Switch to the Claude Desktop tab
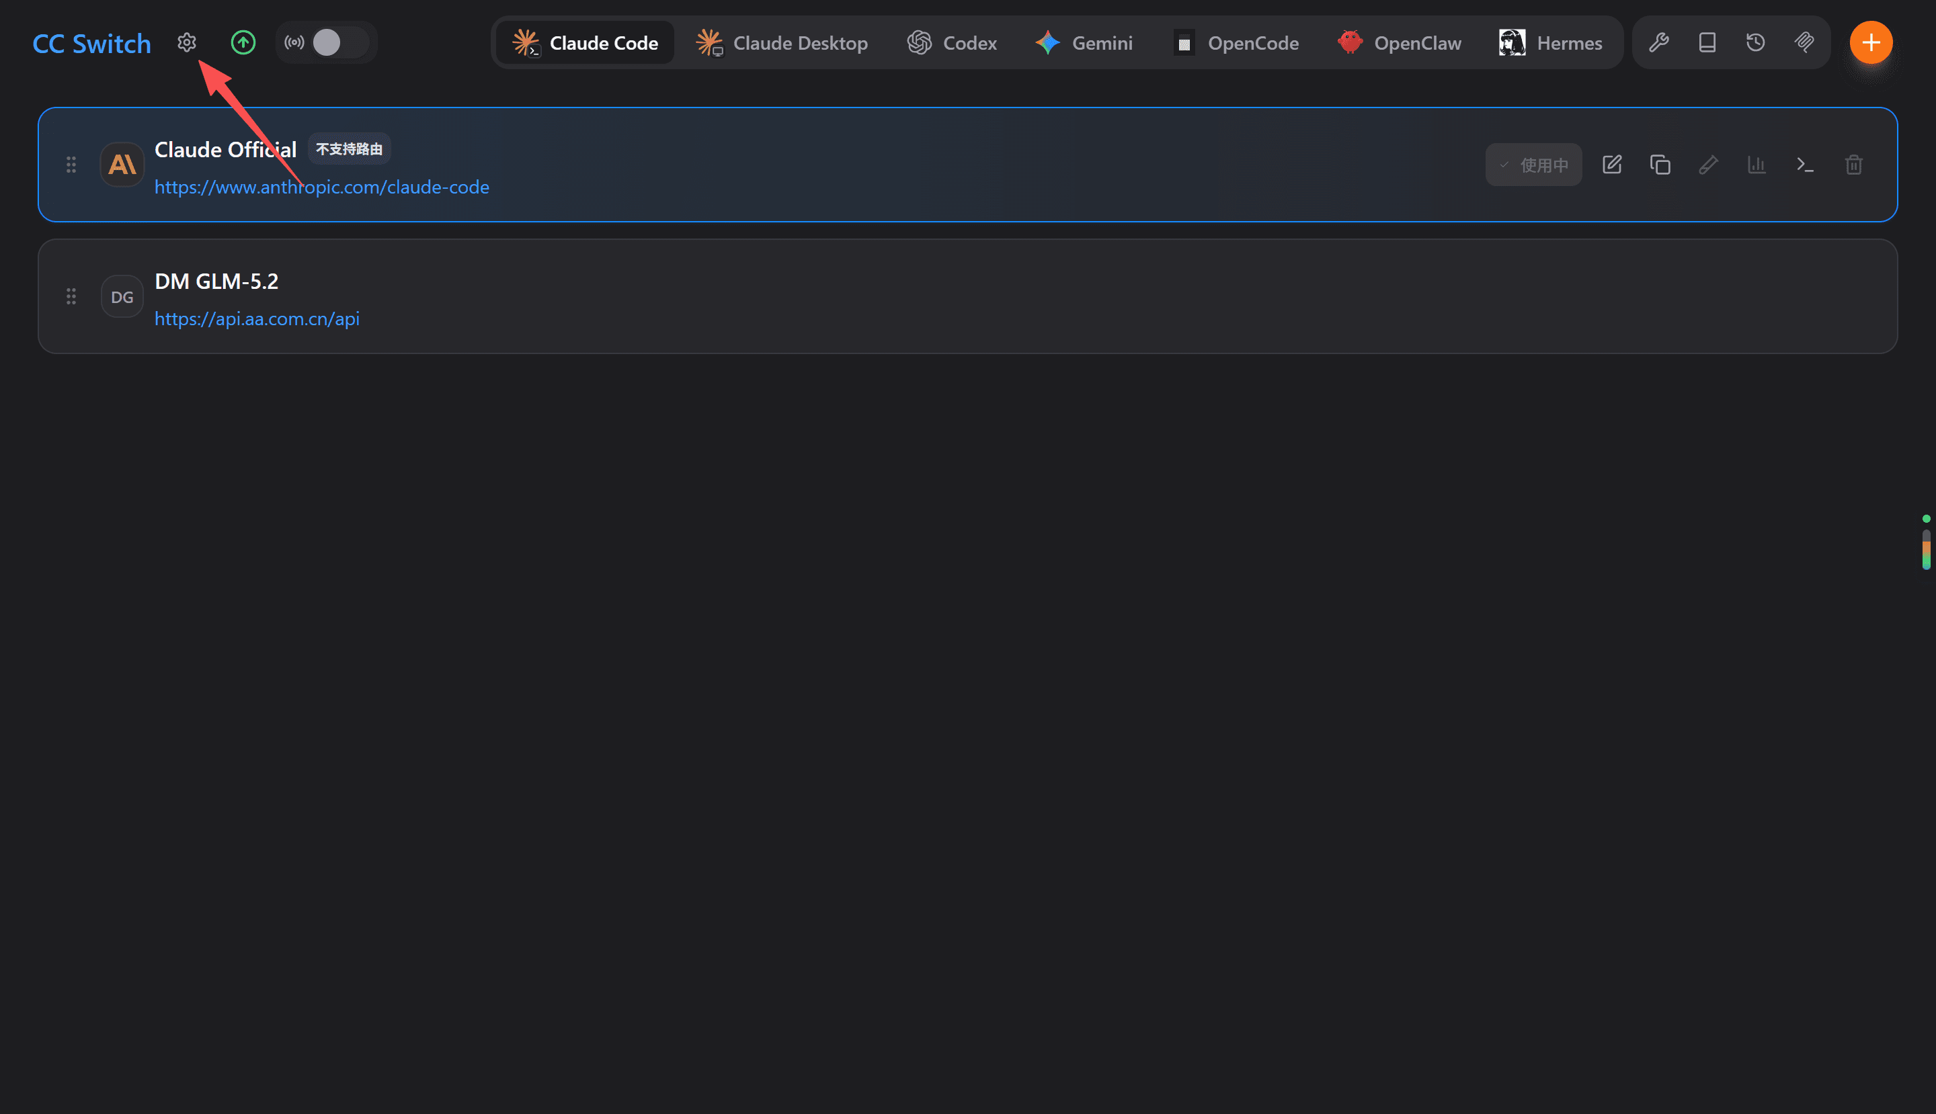 (782, 43)
